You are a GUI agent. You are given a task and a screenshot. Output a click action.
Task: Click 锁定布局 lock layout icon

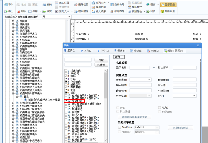tap(112, 11)
